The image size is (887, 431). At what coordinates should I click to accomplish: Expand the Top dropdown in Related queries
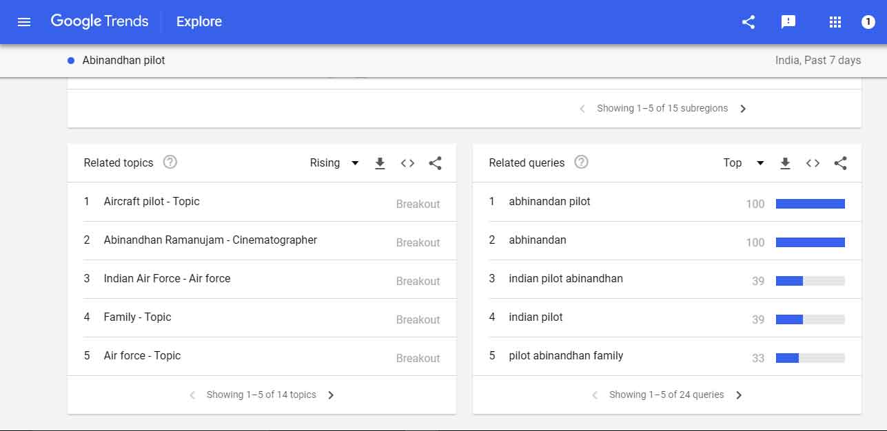(x=743, y=163)
